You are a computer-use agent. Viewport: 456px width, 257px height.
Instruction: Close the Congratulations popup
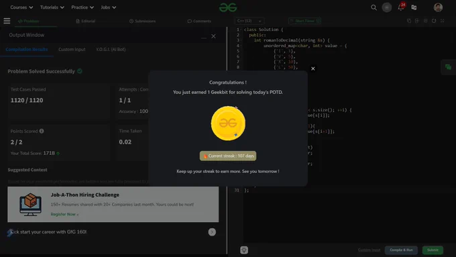click(313, 68)
